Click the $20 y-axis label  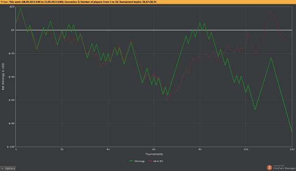(x=12, y=6)
